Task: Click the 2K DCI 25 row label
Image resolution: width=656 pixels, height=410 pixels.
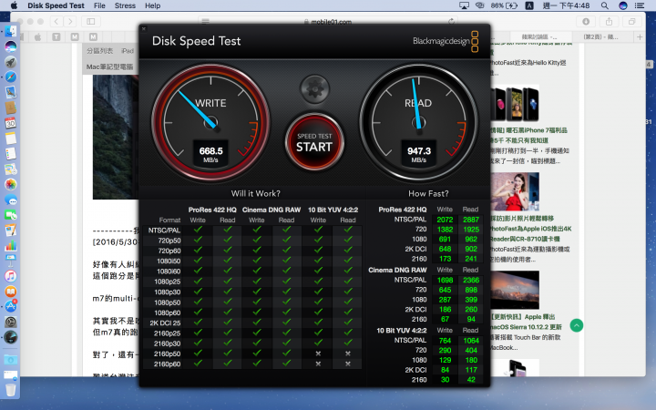Action: (x=165, y=323)
